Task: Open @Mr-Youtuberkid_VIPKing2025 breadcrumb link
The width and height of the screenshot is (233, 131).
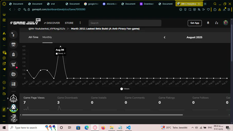Action: click(x=47, y=29)
